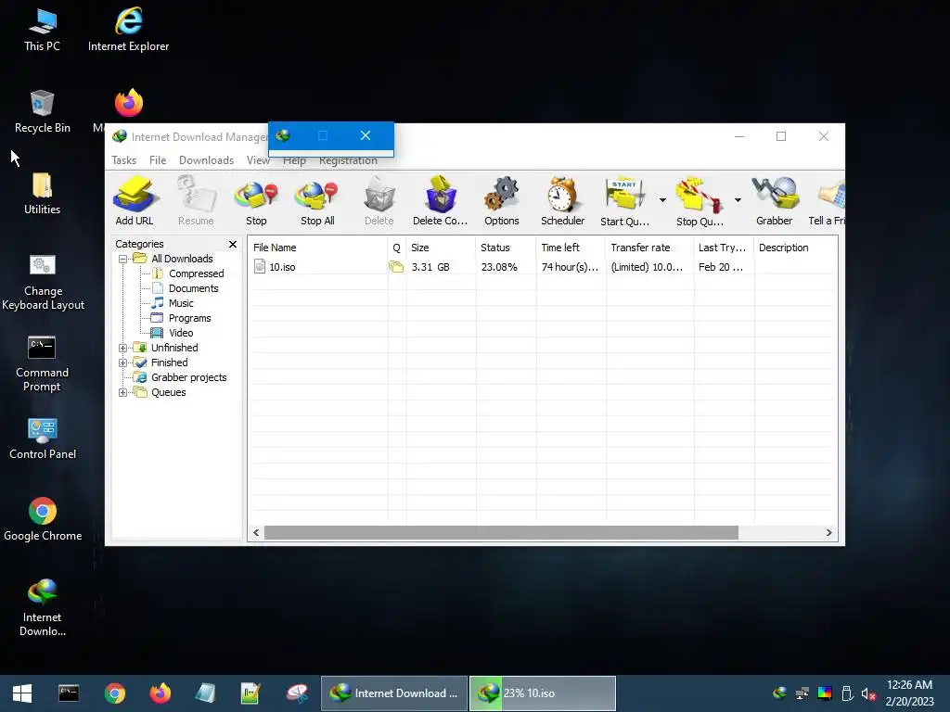Select the 10.iso download entry
The width and height of the screenshot is (950, 712).
coord(282,267)
